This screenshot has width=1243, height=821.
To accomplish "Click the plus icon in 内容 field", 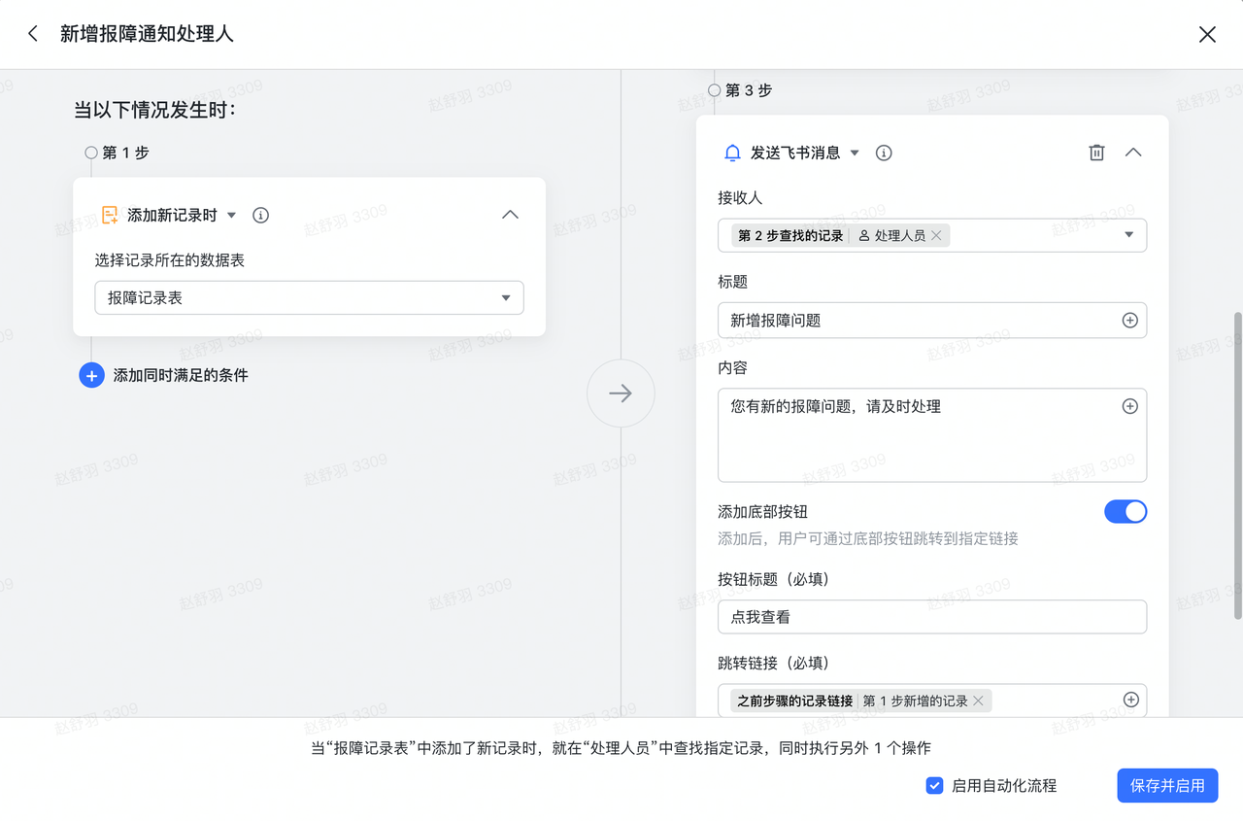I will tap(1129, 406).
